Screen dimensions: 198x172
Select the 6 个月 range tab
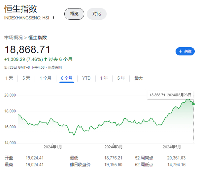coord(67,78)
